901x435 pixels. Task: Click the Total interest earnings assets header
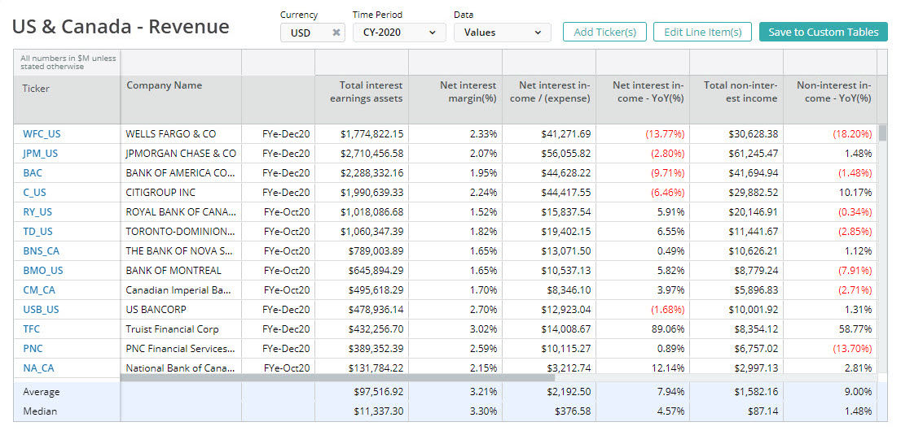366,92
